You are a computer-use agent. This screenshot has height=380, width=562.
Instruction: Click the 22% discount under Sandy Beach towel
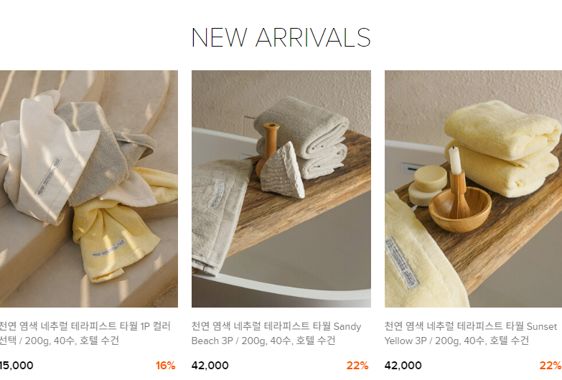pos(357,366)
